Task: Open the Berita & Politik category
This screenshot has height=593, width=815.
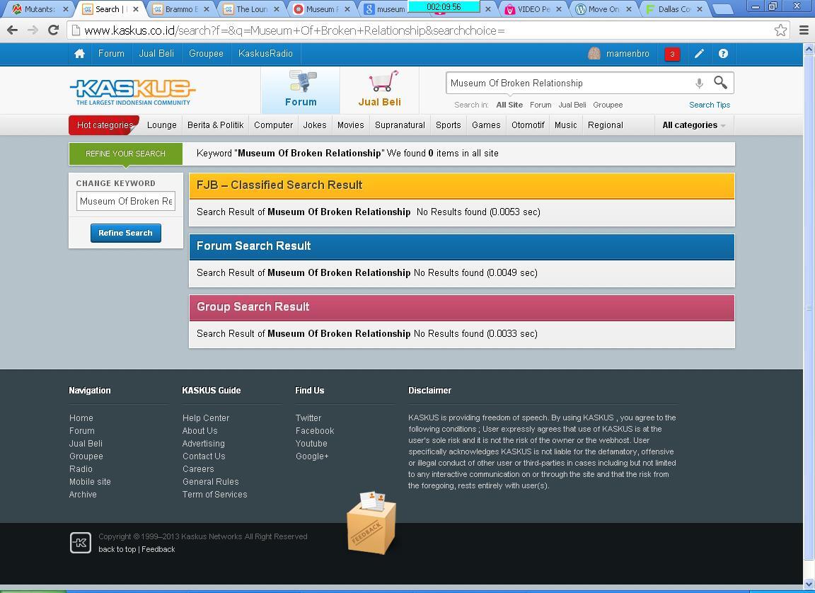Action: 216,125
